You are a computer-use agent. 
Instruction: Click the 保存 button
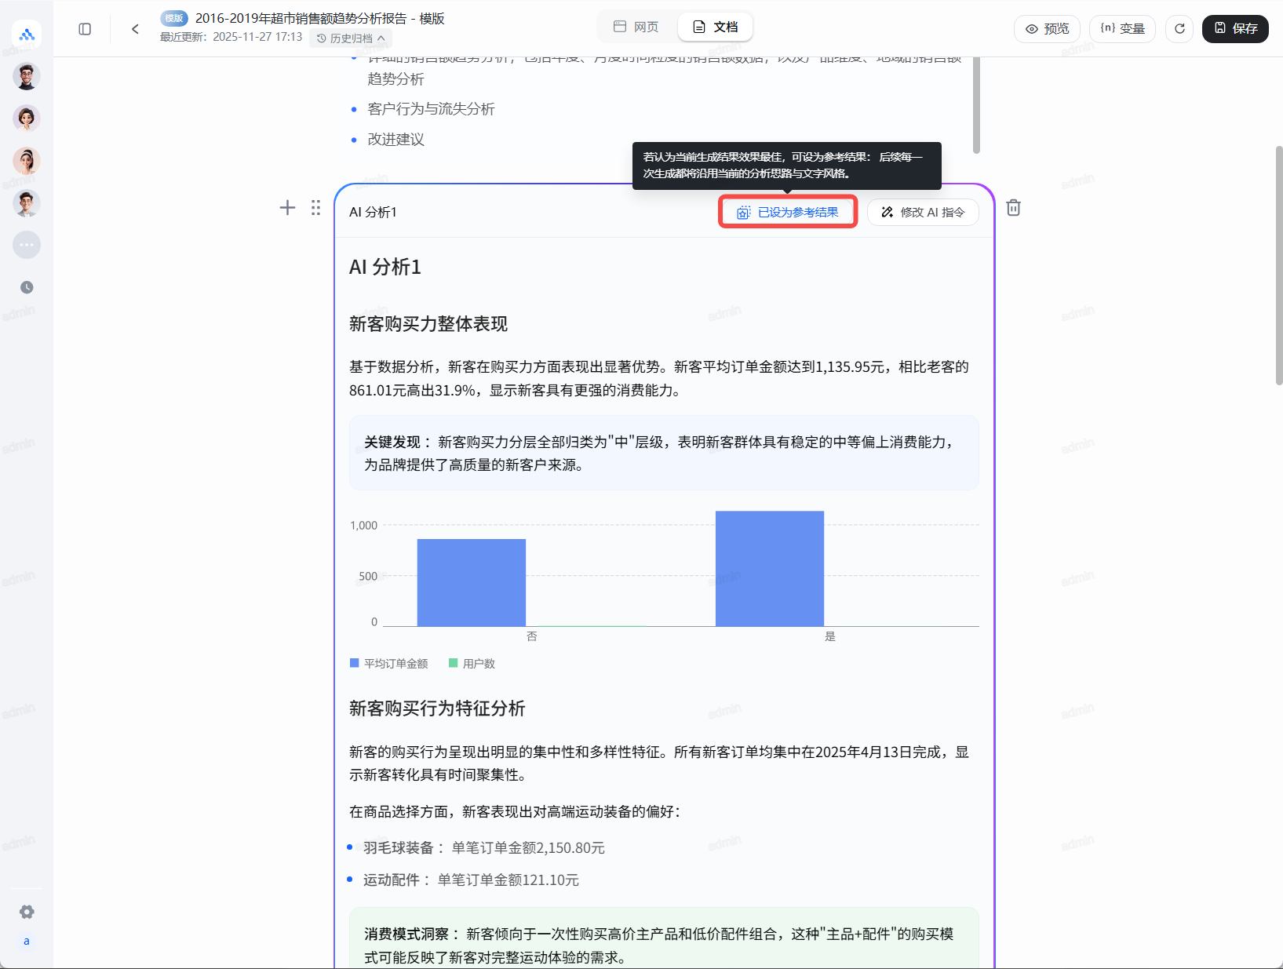pyautogui.click(x=1235, y=29)
